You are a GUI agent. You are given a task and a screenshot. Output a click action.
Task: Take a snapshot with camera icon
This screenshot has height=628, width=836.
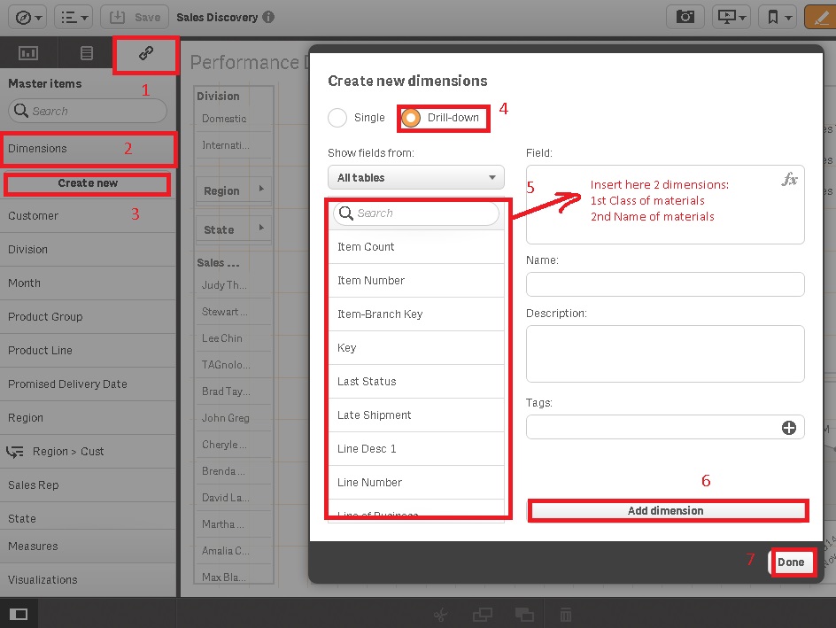(x=685, y=17)
